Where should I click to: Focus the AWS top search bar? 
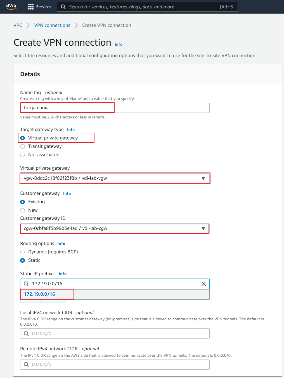click(147, 7)
